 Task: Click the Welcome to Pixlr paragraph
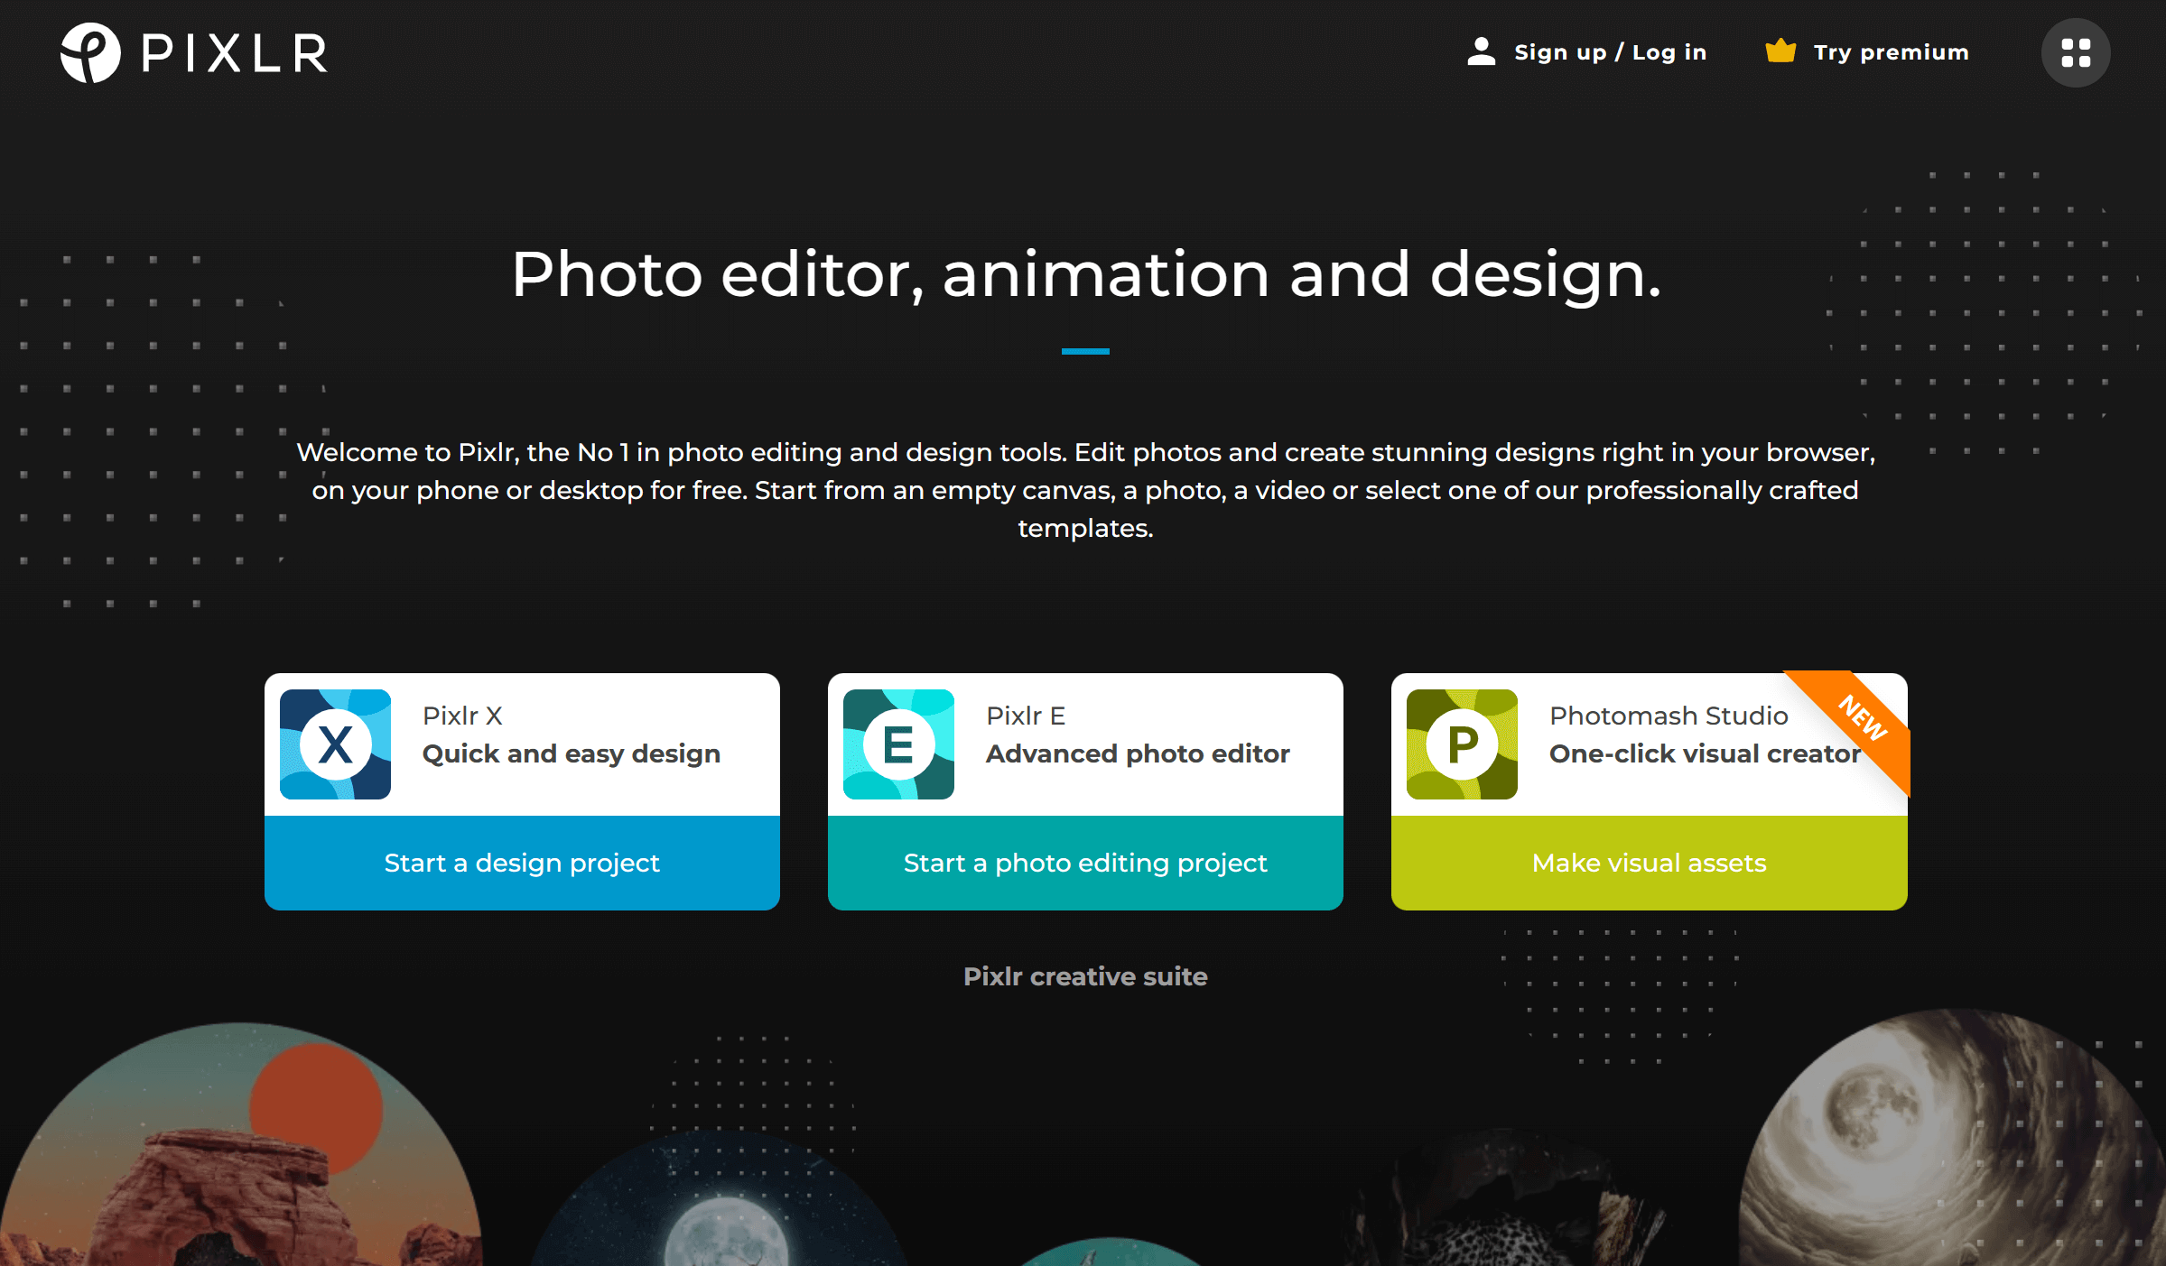[1085, 490]
